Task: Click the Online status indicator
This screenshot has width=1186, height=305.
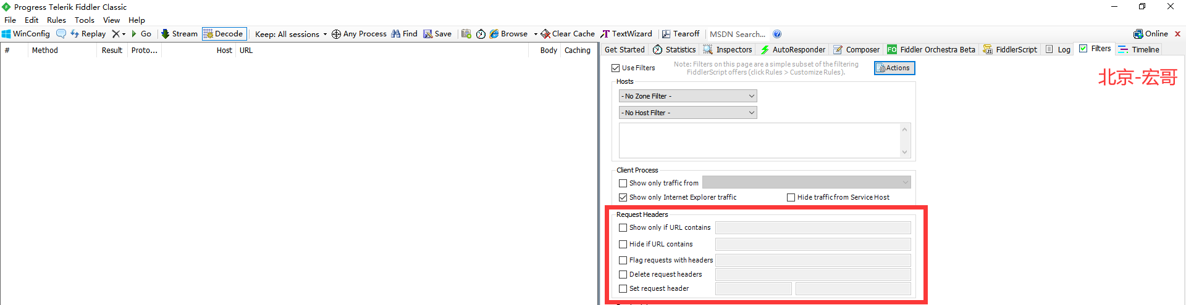Action: (x=1151, y=34)
